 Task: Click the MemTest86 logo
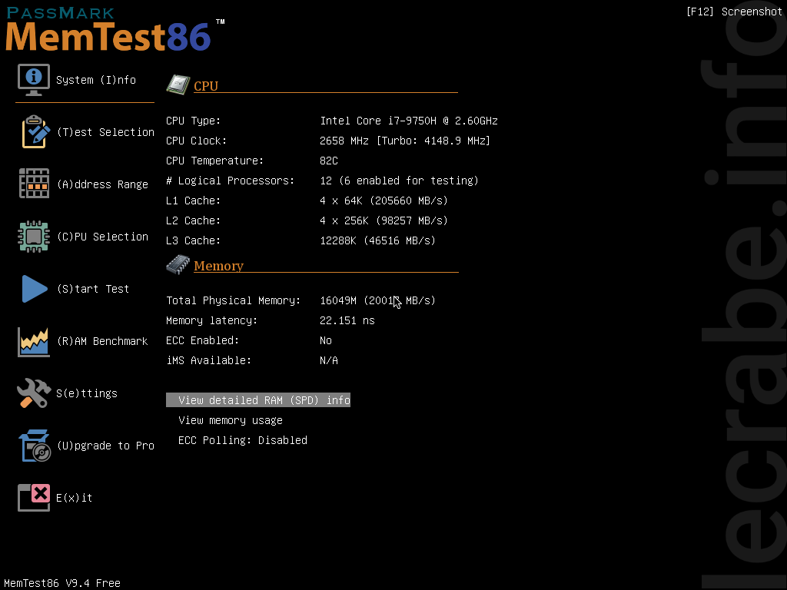[115, 30]
